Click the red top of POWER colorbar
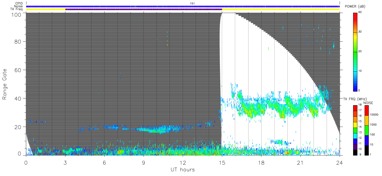The height and width of the screenshot is (176, 382). point(355,16)
